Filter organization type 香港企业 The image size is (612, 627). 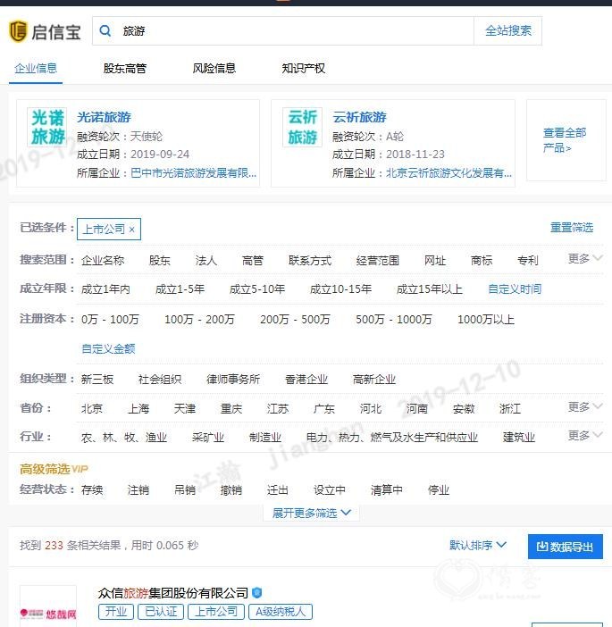(x=306, y=379)
